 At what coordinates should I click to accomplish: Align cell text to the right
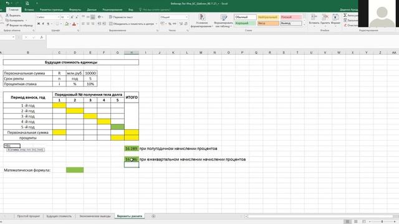tap(93, 24)
